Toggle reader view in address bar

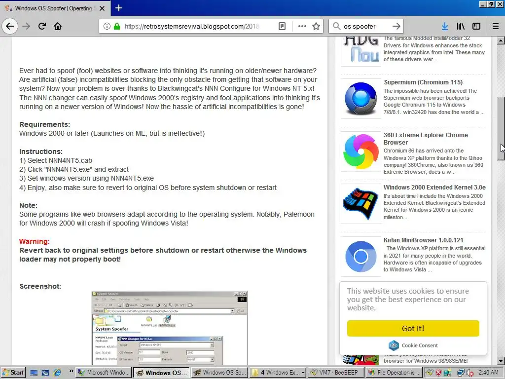(x=282, y=26)
